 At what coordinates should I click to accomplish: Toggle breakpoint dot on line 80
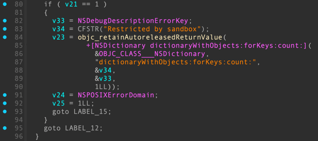tap(5, 4)
